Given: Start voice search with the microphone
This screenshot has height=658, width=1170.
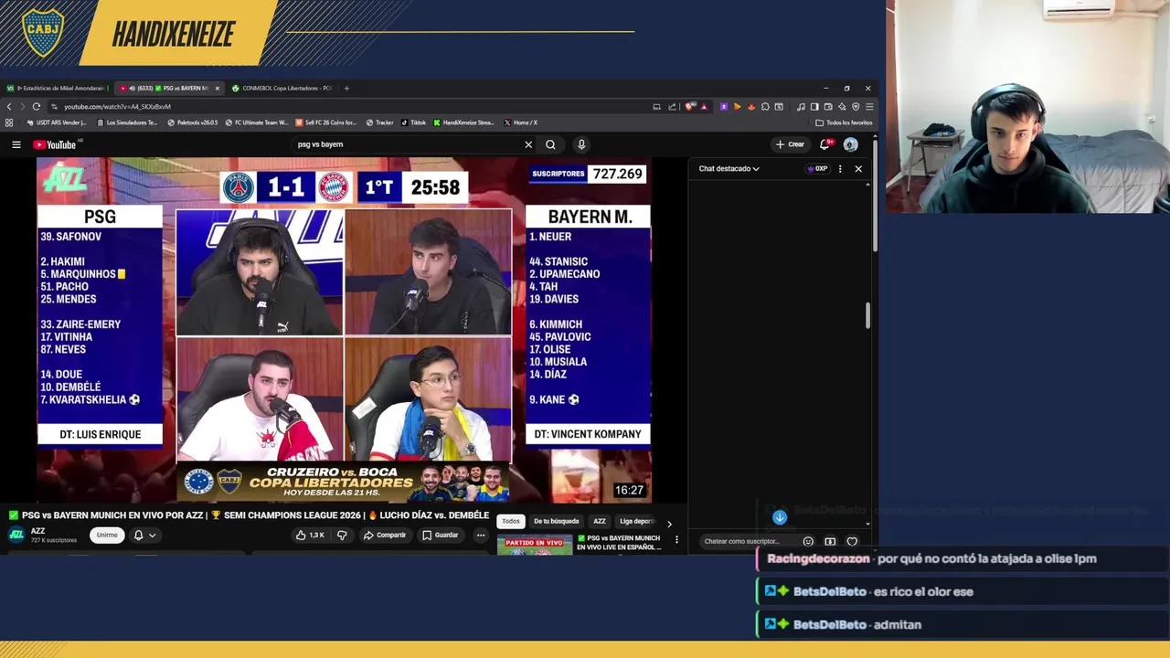Looking at the screenshot, I should pos(580,144).
